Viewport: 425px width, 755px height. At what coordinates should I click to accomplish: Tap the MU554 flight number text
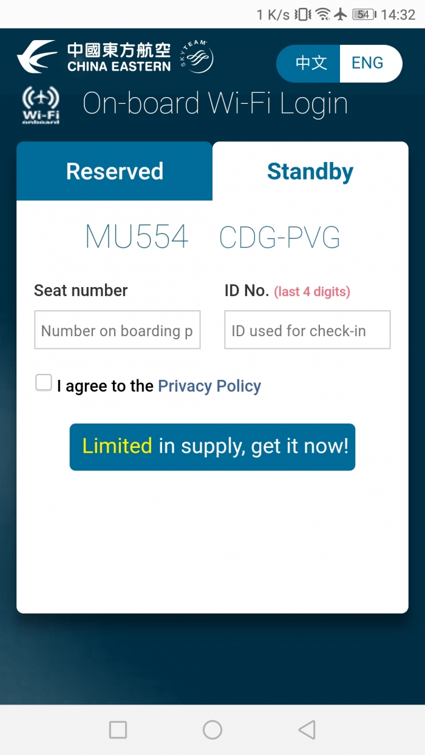tap(137, 237)
